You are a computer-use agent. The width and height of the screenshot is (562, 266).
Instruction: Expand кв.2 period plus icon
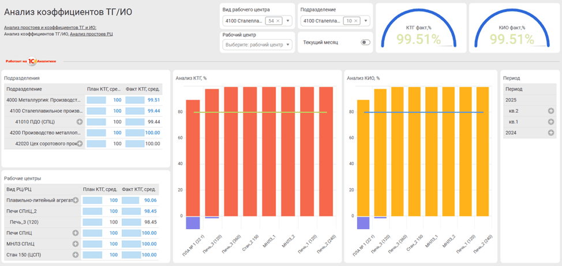point(551,111)
